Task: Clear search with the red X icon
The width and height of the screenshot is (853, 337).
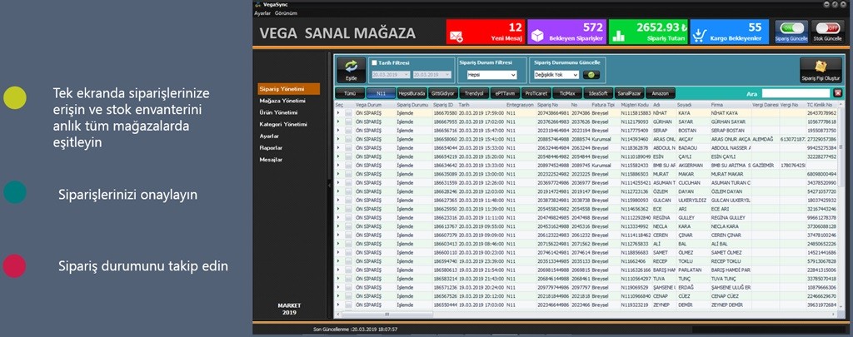Action: coord(838,93)
